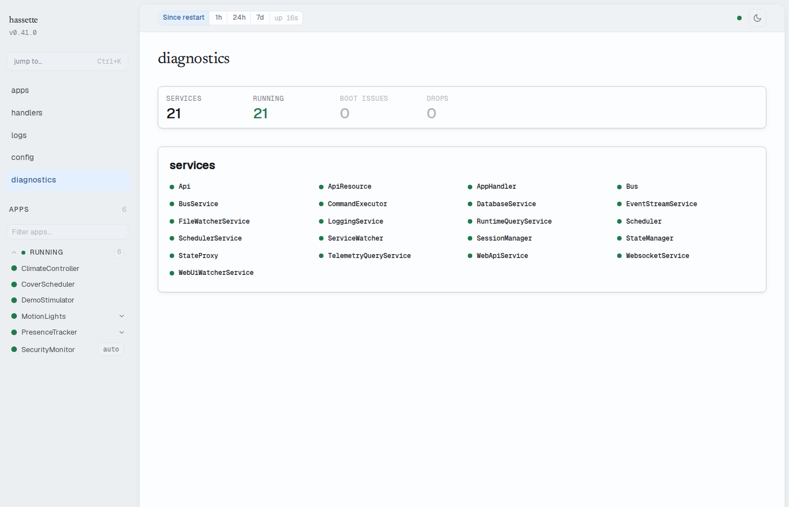Click the RUNNING group label
Viewport: 789px width, 507px height.
coord(46,252)
